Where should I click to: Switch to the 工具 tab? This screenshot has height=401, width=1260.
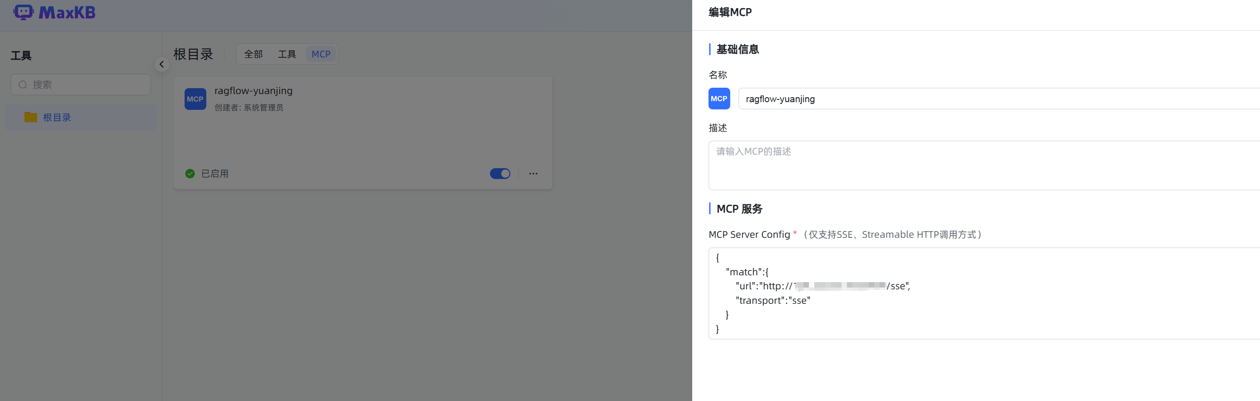pyautogui.click(x=287, y=54)
